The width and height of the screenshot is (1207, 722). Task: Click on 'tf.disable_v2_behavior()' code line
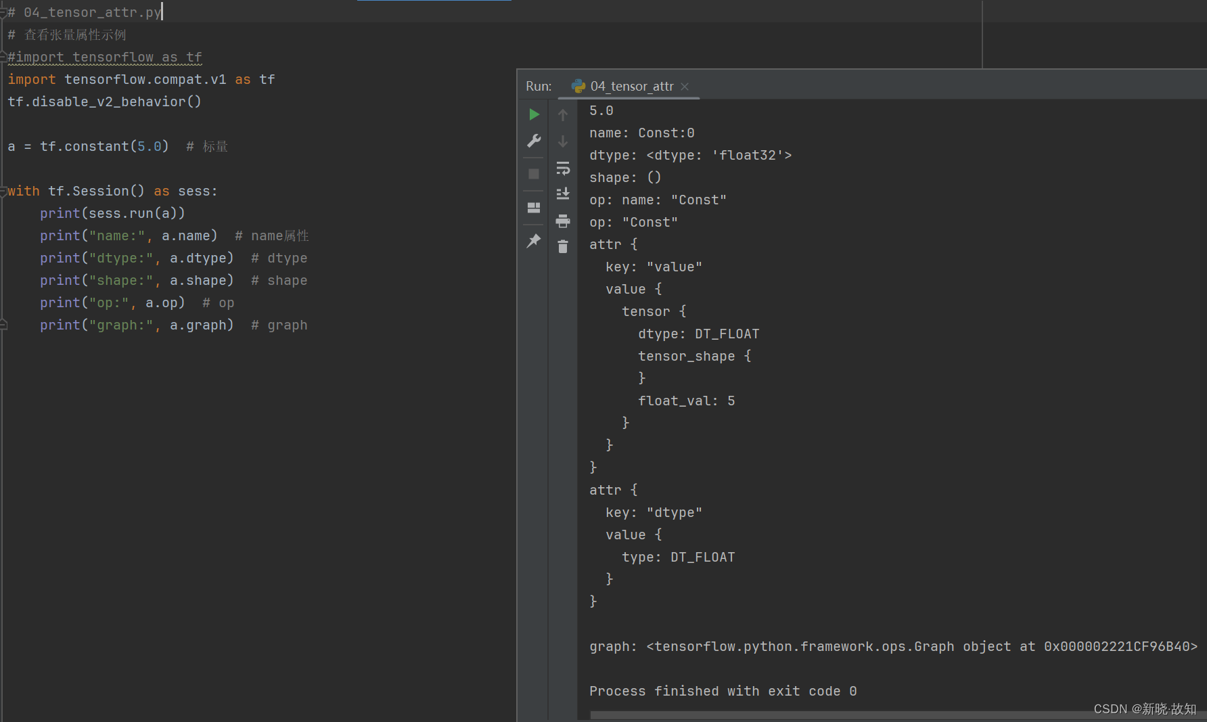[105, 101]
